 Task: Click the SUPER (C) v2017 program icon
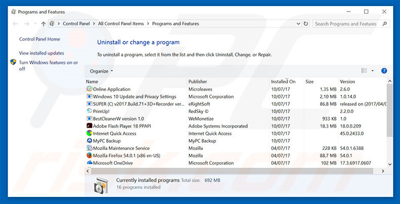click(89, 104)
